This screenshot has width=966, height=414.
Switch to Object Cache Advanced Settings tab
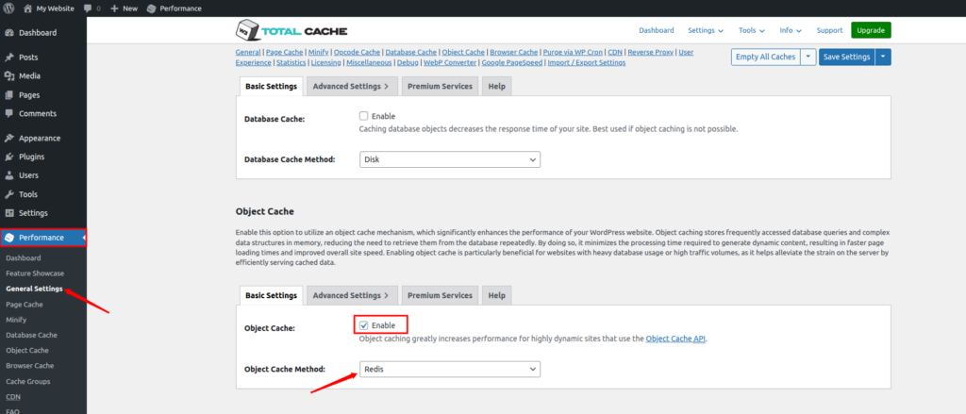[351, 295]
